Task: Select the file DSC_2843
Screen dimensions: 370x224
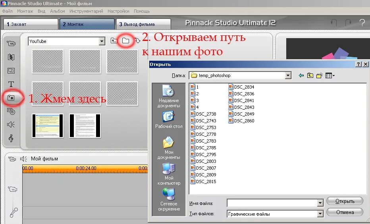Action: 241,107
